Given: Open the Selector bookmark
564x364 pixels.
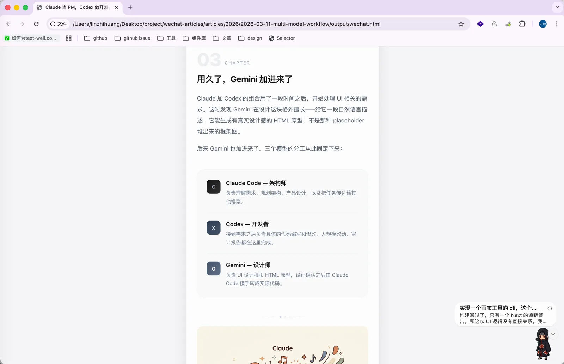Looking at the screenshot, I should (x=282, y=38).
